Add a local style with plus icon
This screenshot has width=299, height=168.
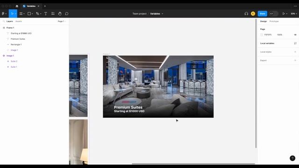point(295,52)
